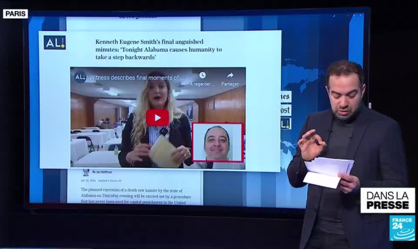The image size is (418, 249).
Task: Click the article date 'Jan. 25, 2024'
Action: tap(88, 181)
